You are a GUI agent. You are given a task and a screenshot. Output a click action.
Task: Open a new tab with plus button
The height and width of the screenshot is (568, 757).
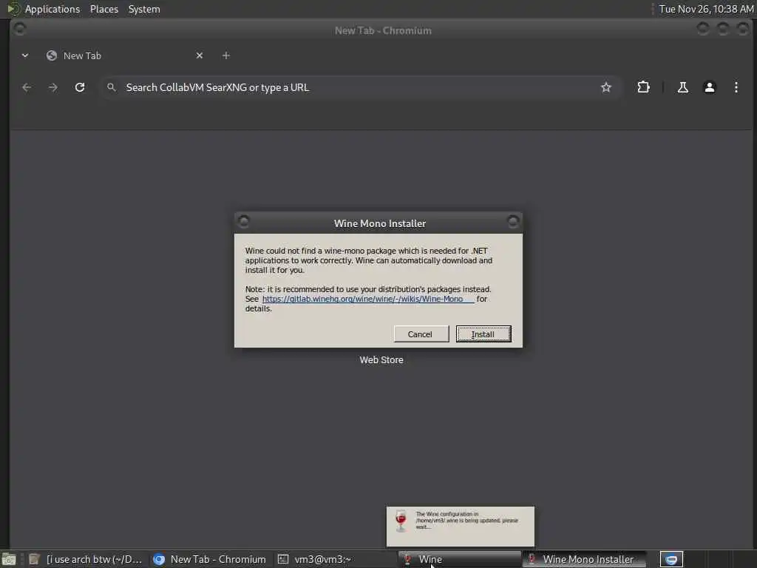[x=226, y=55]
